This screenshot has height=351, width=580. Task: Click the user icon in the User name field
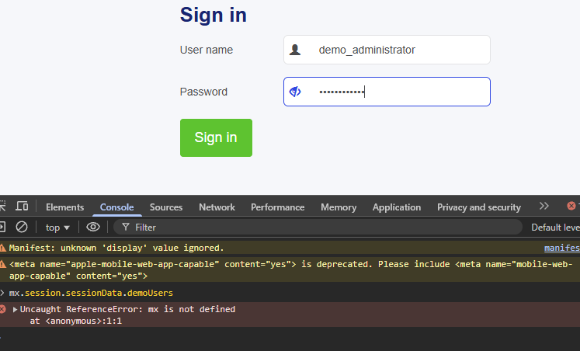295,50
